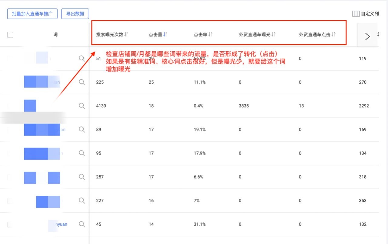This screenshot has height=244, width=388.
Task: Click the click count 25 cell
Action: click(151, 82)
